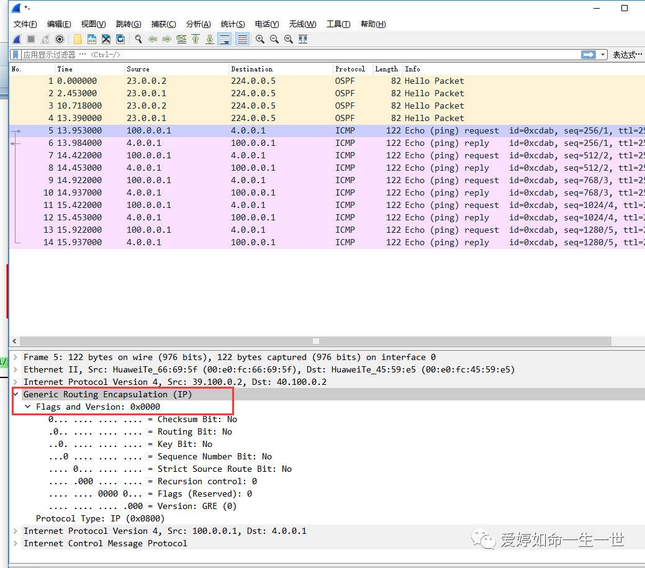Open filter bookmark icon
This screenshot has height=568, width=645.
(16, 55)
